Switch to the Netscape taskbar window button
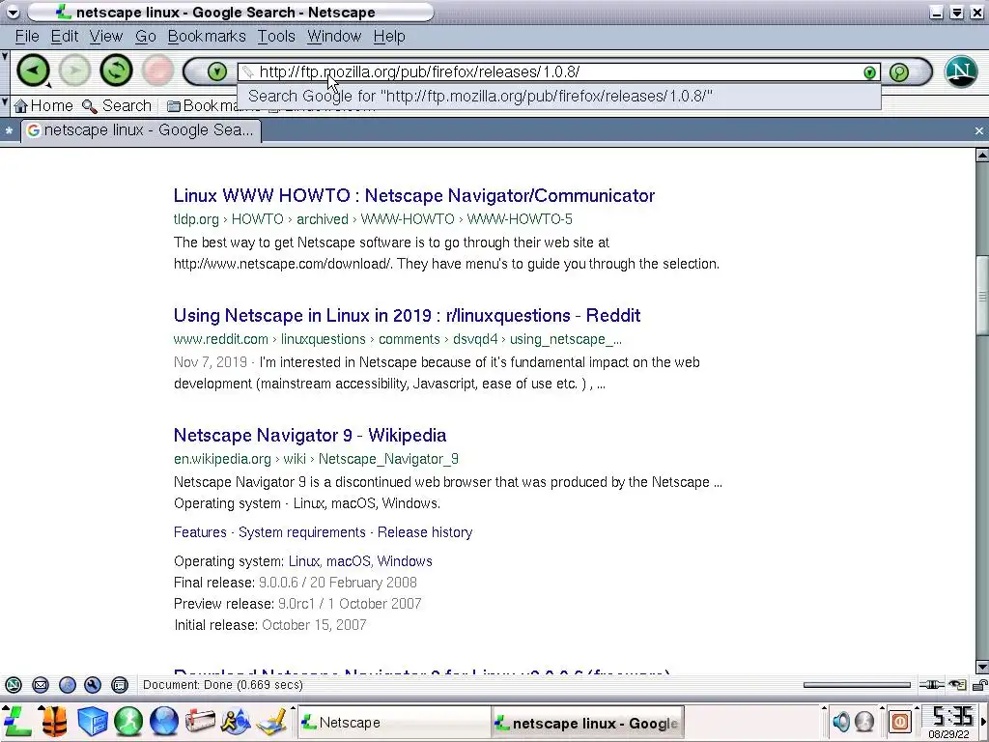Viewport: 989px width, 742px height. pos(394,723)
